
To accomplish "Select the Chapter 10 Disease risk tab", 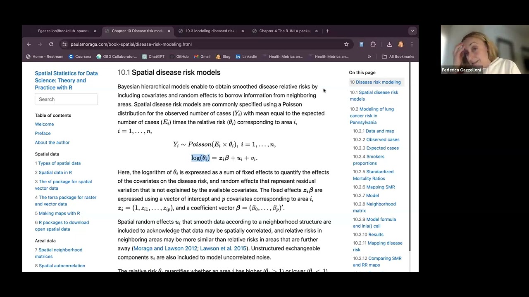I will (137, 31).
